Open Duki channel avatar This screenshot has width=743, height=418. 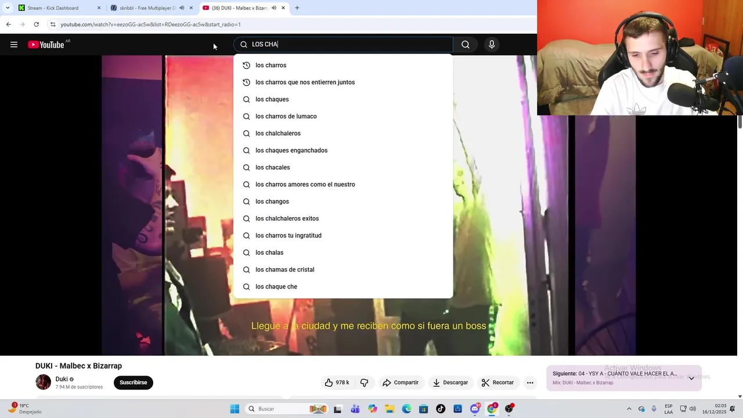(44, 382)
